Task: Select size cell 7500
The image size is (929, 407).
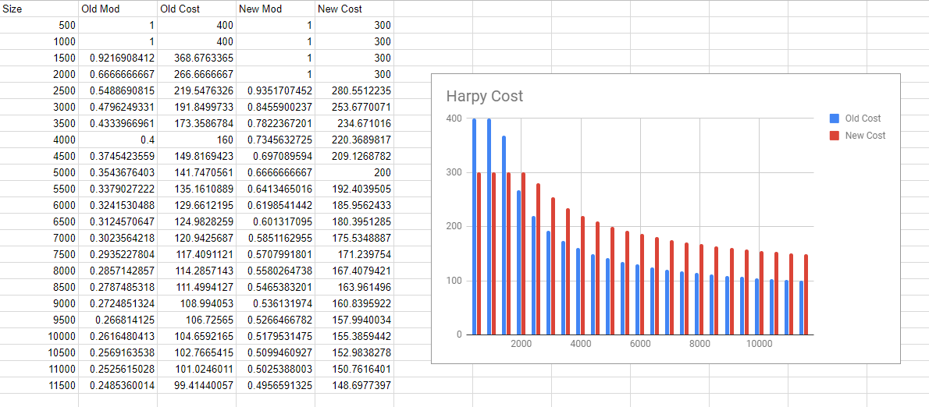Action: 39,254
